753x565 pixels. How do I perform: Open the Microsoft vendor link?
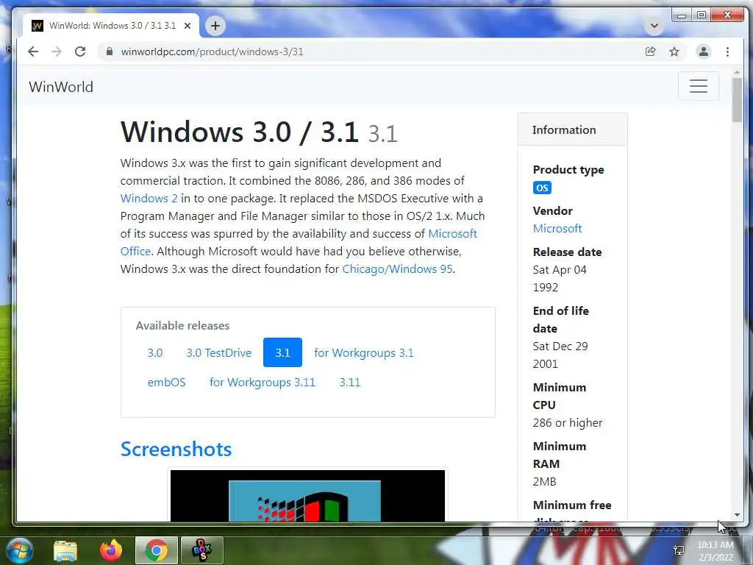(557, 228)
